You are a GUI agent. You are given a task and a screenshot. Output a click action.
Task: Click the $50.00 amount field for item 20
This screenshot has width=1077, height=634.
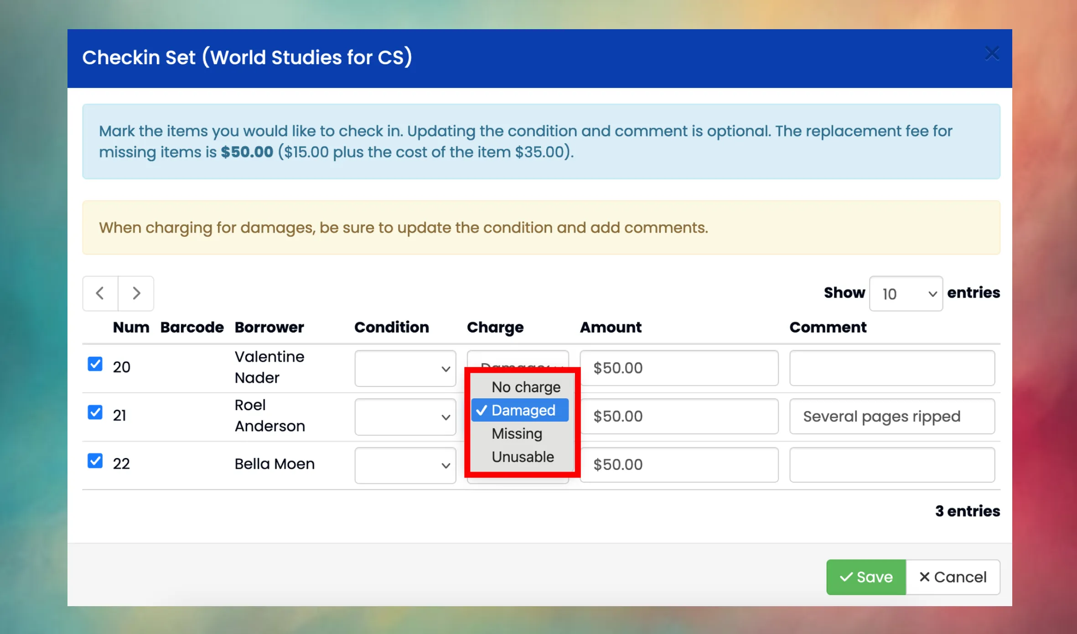click(679, 368)
